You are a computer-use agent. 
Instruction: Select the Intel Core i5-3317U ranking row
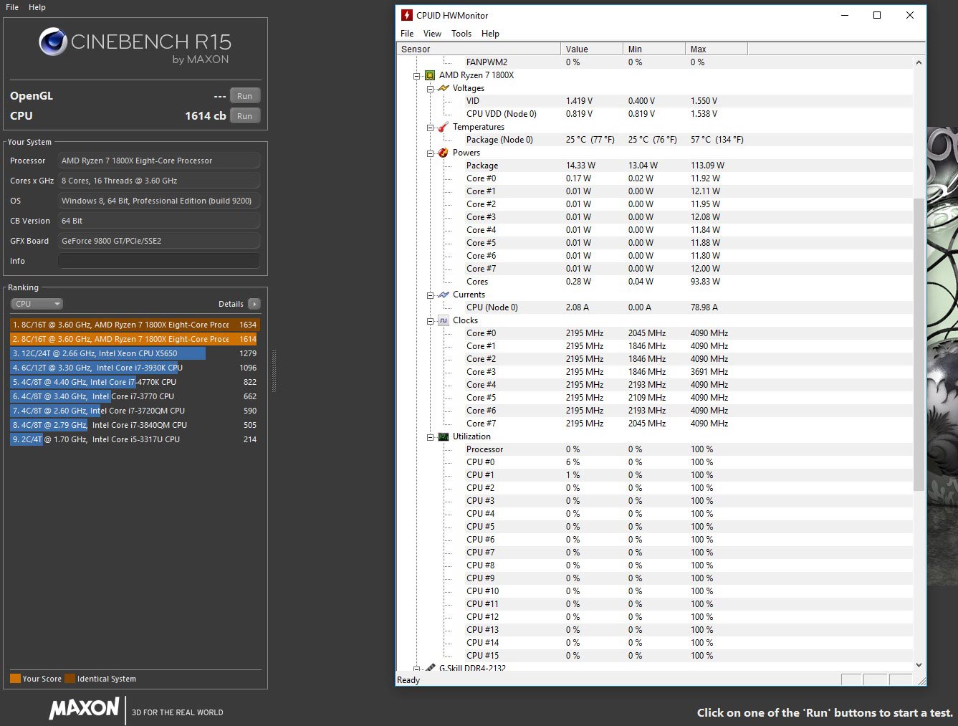pos(134,439)
